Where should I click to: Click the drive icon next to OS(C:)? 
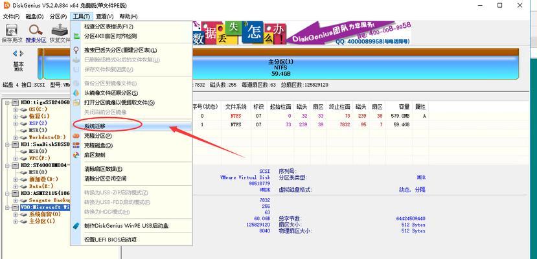point(23,109)
